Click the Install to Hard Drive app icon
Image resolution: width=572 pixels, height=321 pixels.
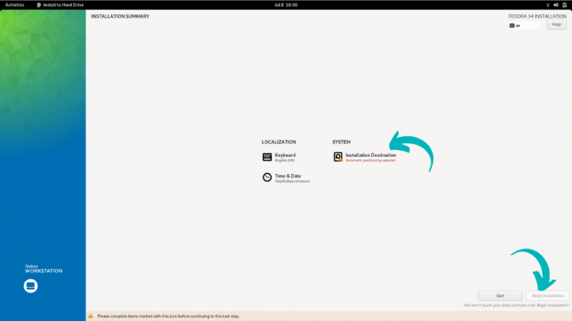pyautogui.click(x=39, y=5)
